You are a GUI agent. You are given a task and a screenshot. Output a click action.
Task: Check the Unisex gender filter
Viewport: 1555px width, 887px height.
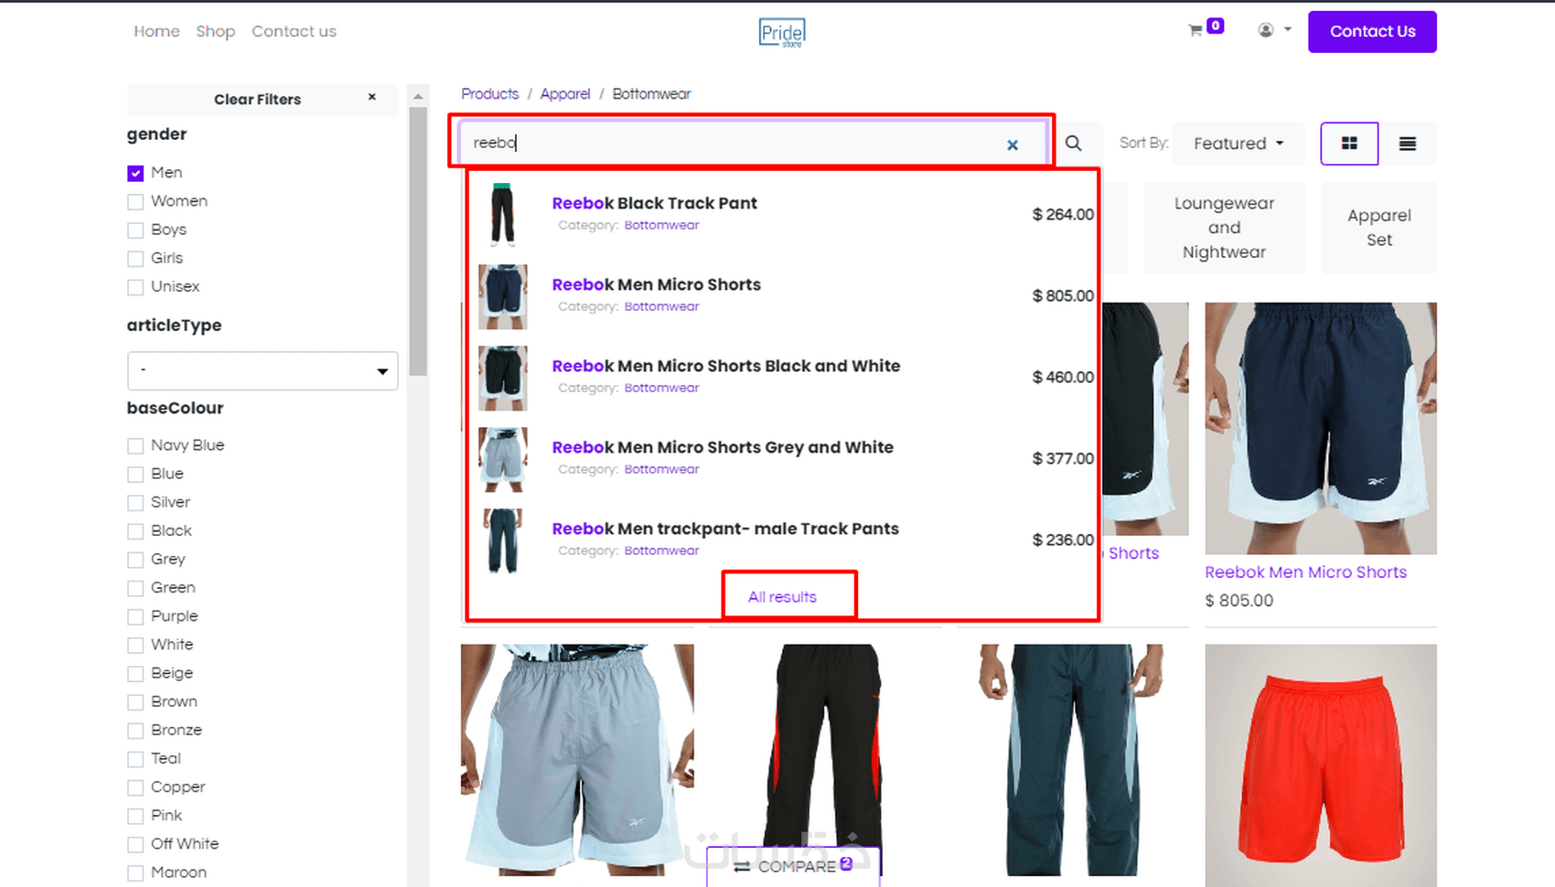click(x=135, y=286)
